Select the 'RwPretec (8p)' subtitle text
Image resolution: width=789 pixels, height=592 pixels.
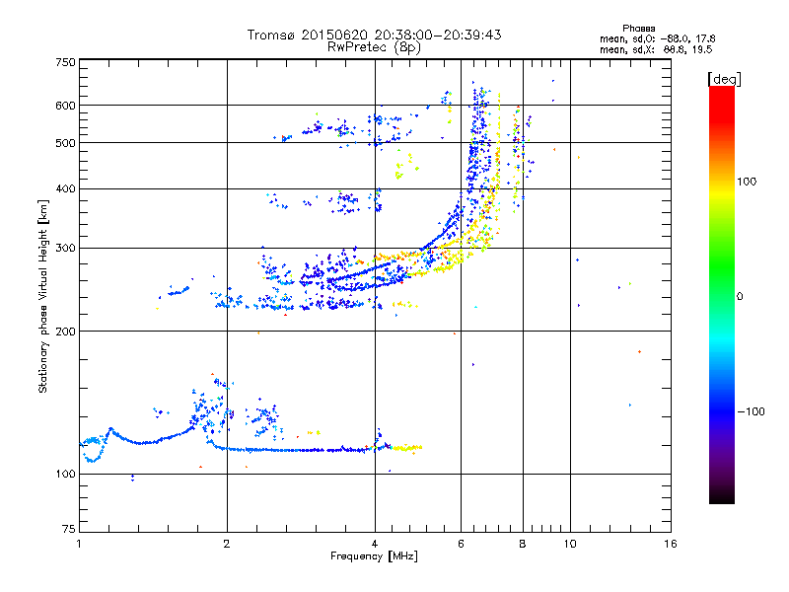[374, 47]
